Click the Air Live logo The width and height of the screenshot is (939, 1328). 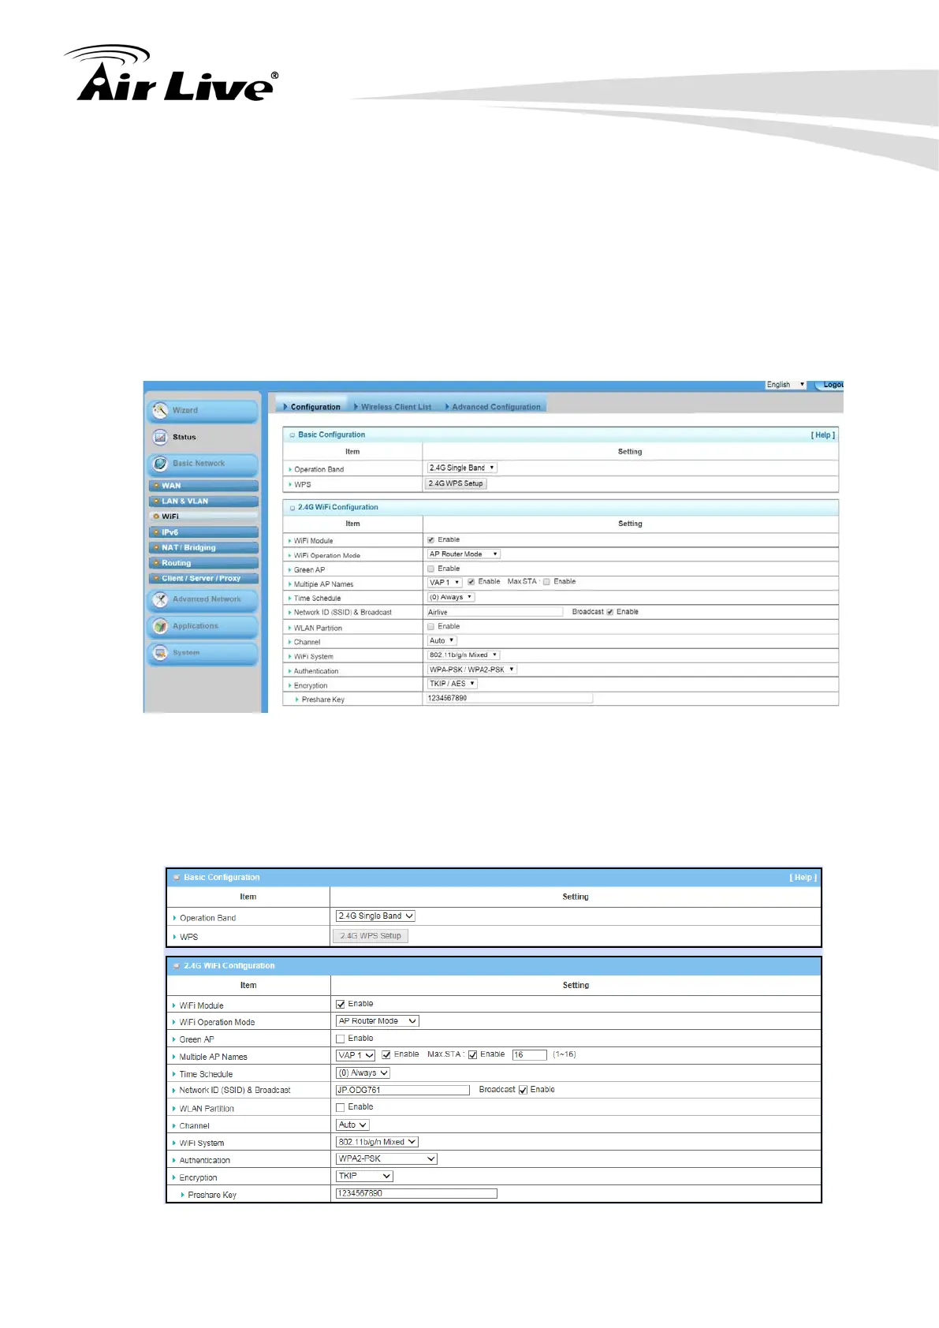pyautogui.click(x=172, y=75)
